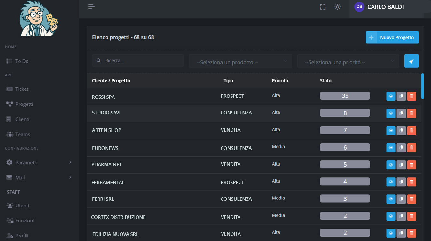Delete the FERRI SRL project
The image size is (431, 241).
coord(411,199)
